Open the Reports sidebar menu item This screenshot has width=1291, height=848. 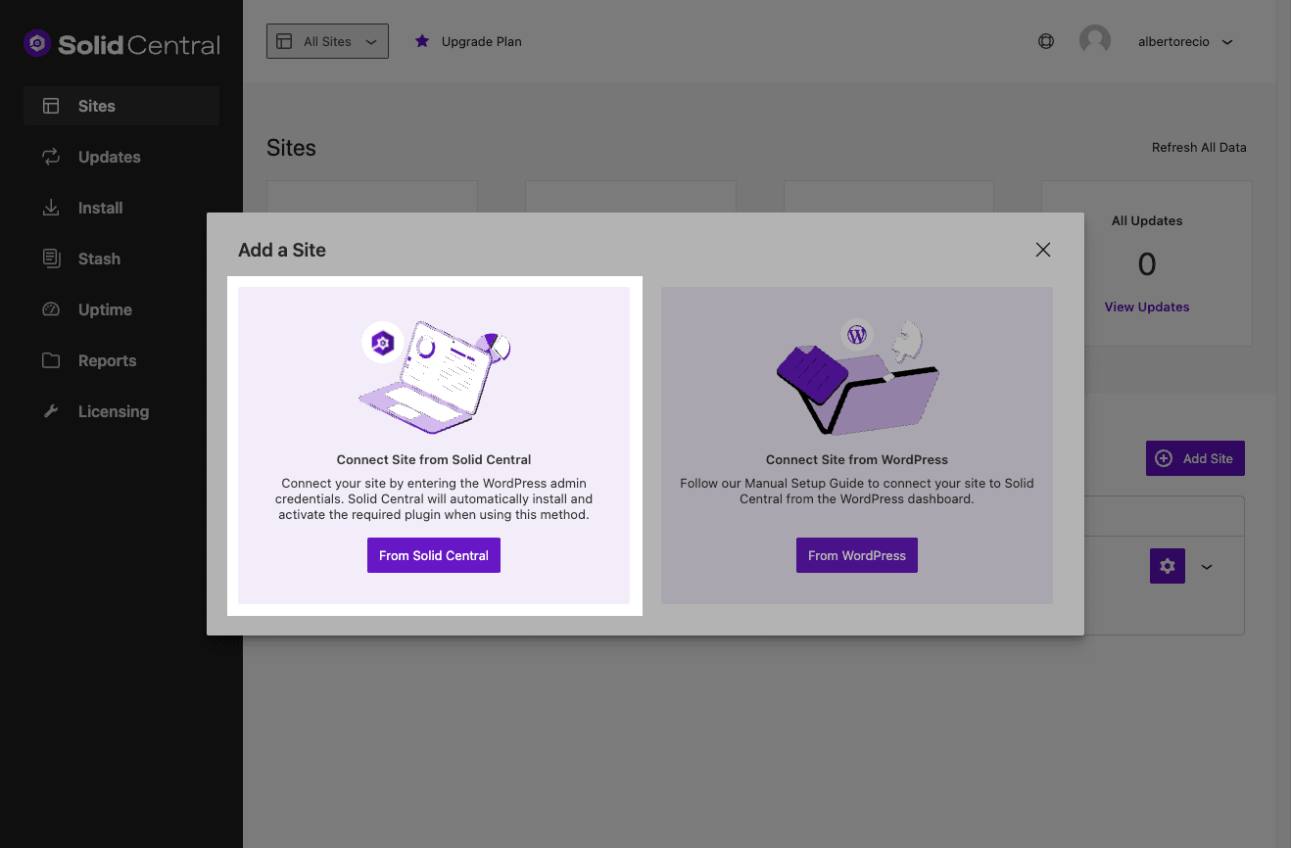tap(121, 360)
